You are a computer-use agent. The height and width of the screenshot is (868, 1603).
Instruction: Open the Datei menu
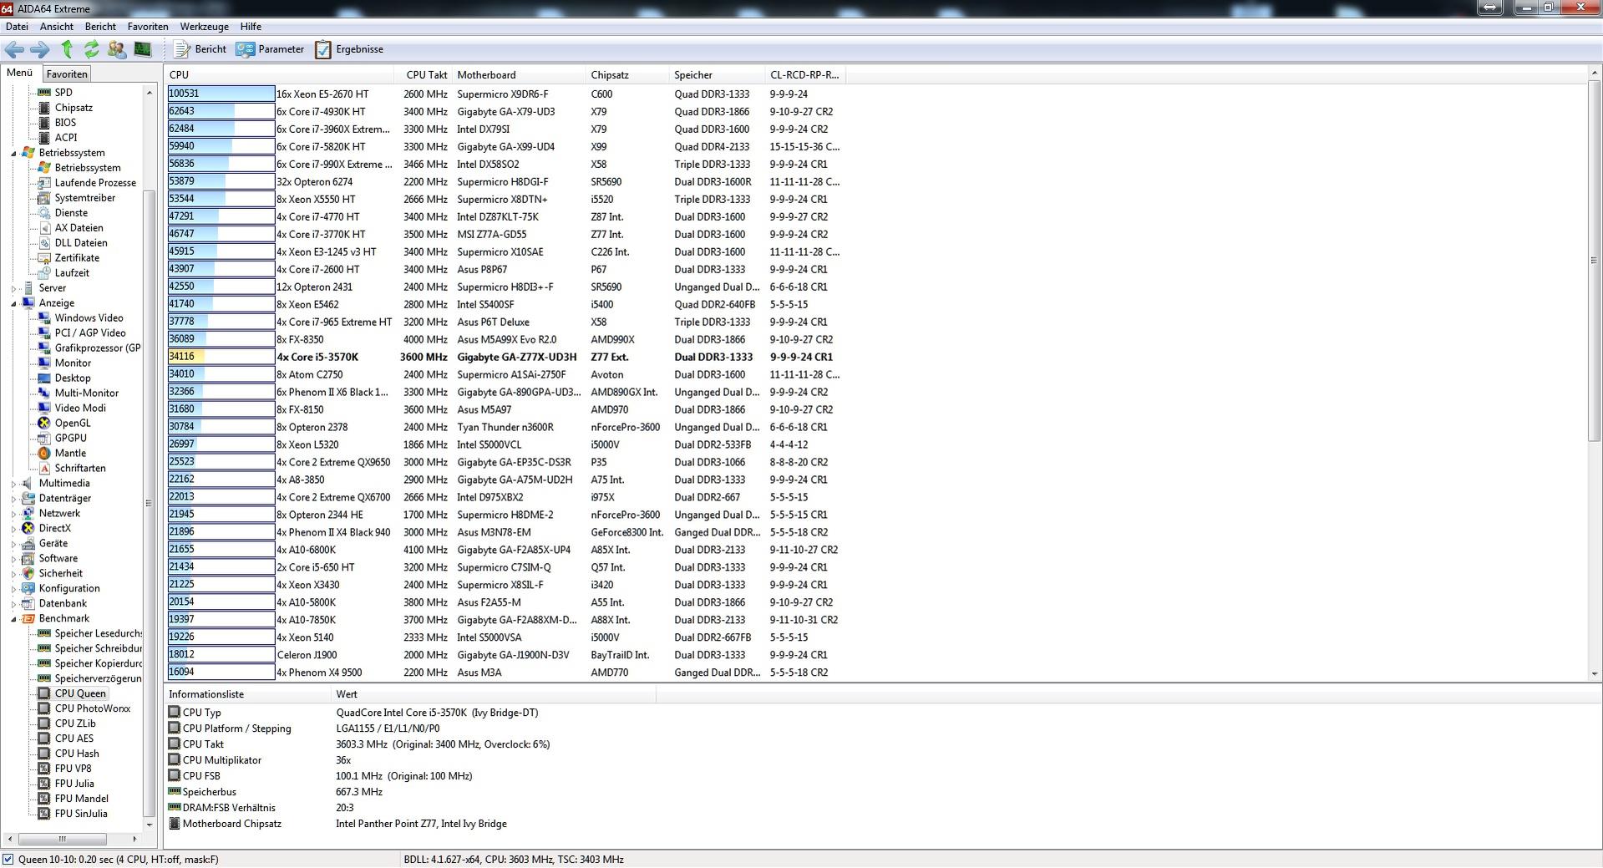point(17,27)
